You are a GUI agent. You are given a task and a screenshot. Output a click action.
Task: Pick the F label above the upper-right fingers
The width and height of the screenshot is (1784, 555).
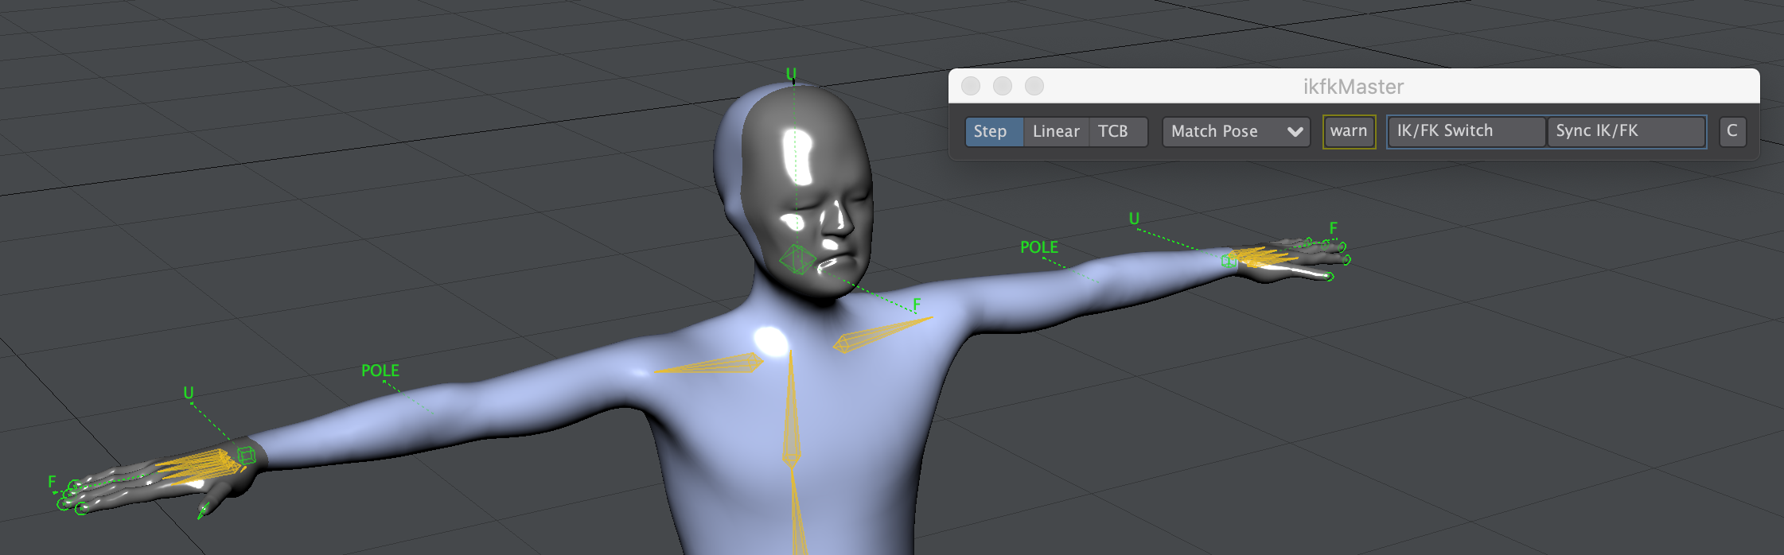[x=1334, y=228]
